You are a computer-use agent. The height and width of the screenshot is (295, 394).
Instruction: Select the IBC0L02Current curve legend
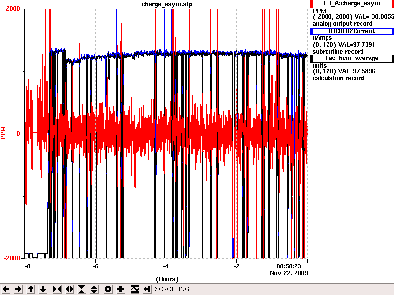pos(352,31)
